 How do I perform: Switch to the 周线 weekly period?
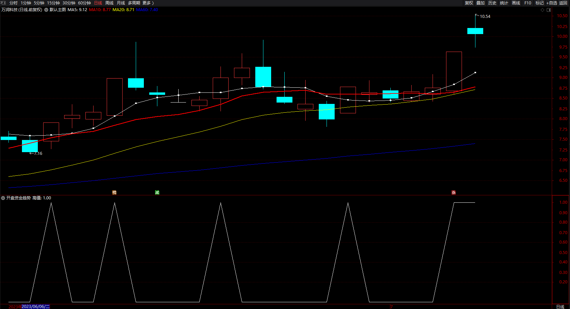coord(109,3)
